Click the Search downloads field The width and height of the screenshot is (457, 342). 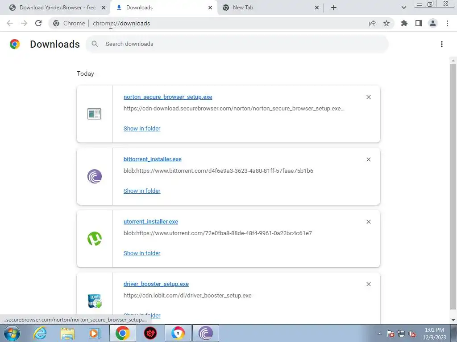coord(237,44)
